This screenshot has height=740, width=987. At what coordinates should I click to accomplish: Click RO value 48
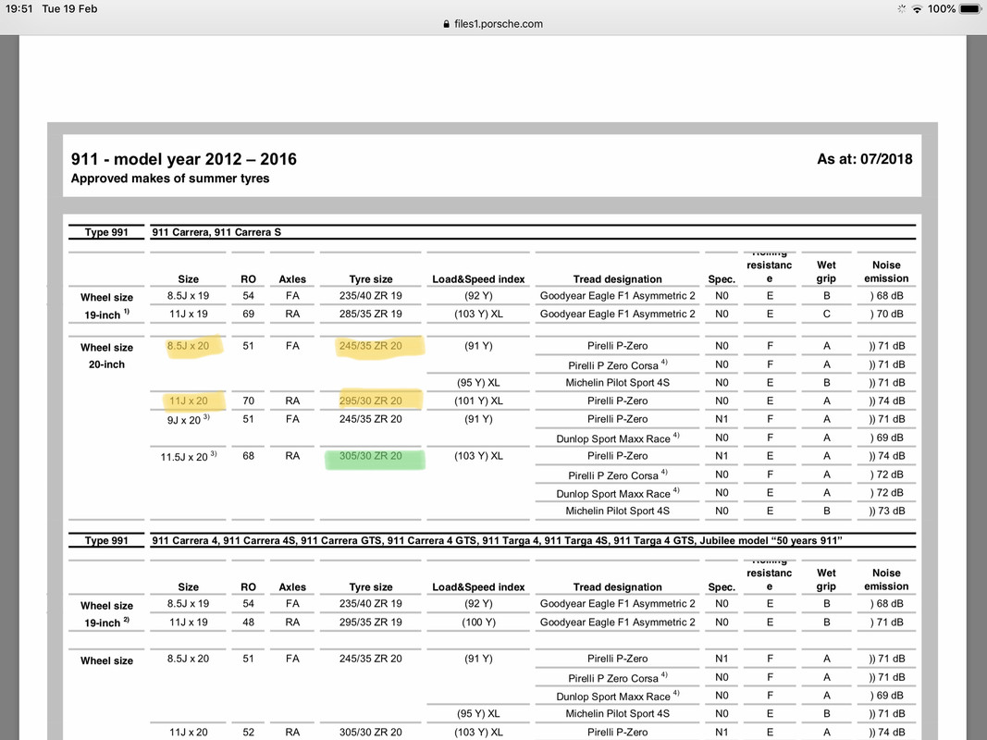point(249,623)
